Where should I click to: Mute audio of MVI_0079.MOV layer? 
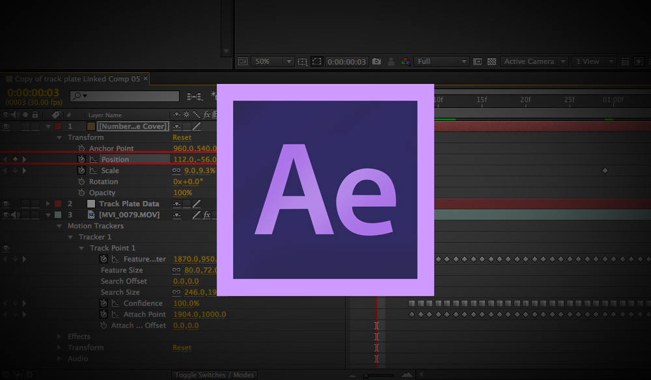point(16,215)
